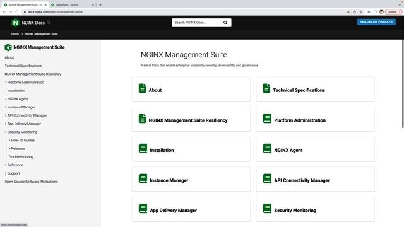Image resolution: width=404 pixels, height=227 pixels.
Task: Click the Home breadcrumb link
Action: point(15,34)
